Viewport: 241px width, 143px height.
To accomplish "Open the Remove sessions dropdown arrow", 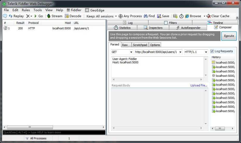I will 31,16.
